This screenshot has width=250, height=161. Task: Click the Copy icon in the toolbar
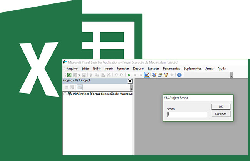[x=97, y=75]
